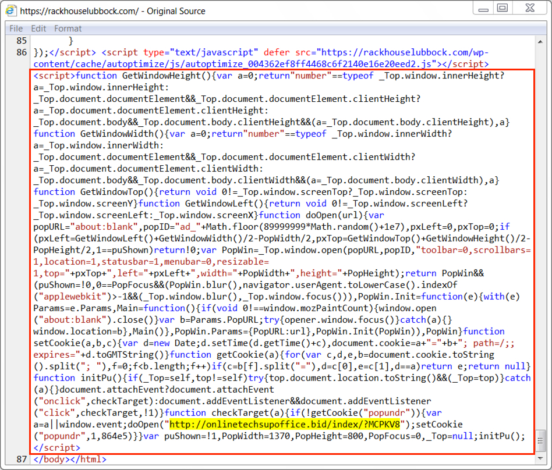Click the closing </body></html> tags
The width and height of the screenshot is (552, 470).
[x=70, y=459]
